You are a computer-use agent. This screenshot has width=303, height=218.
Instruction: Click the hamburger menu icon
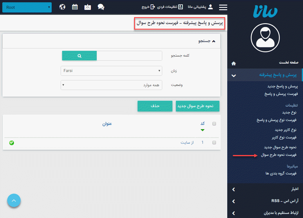pyautogui.click(x=223, y=8)
